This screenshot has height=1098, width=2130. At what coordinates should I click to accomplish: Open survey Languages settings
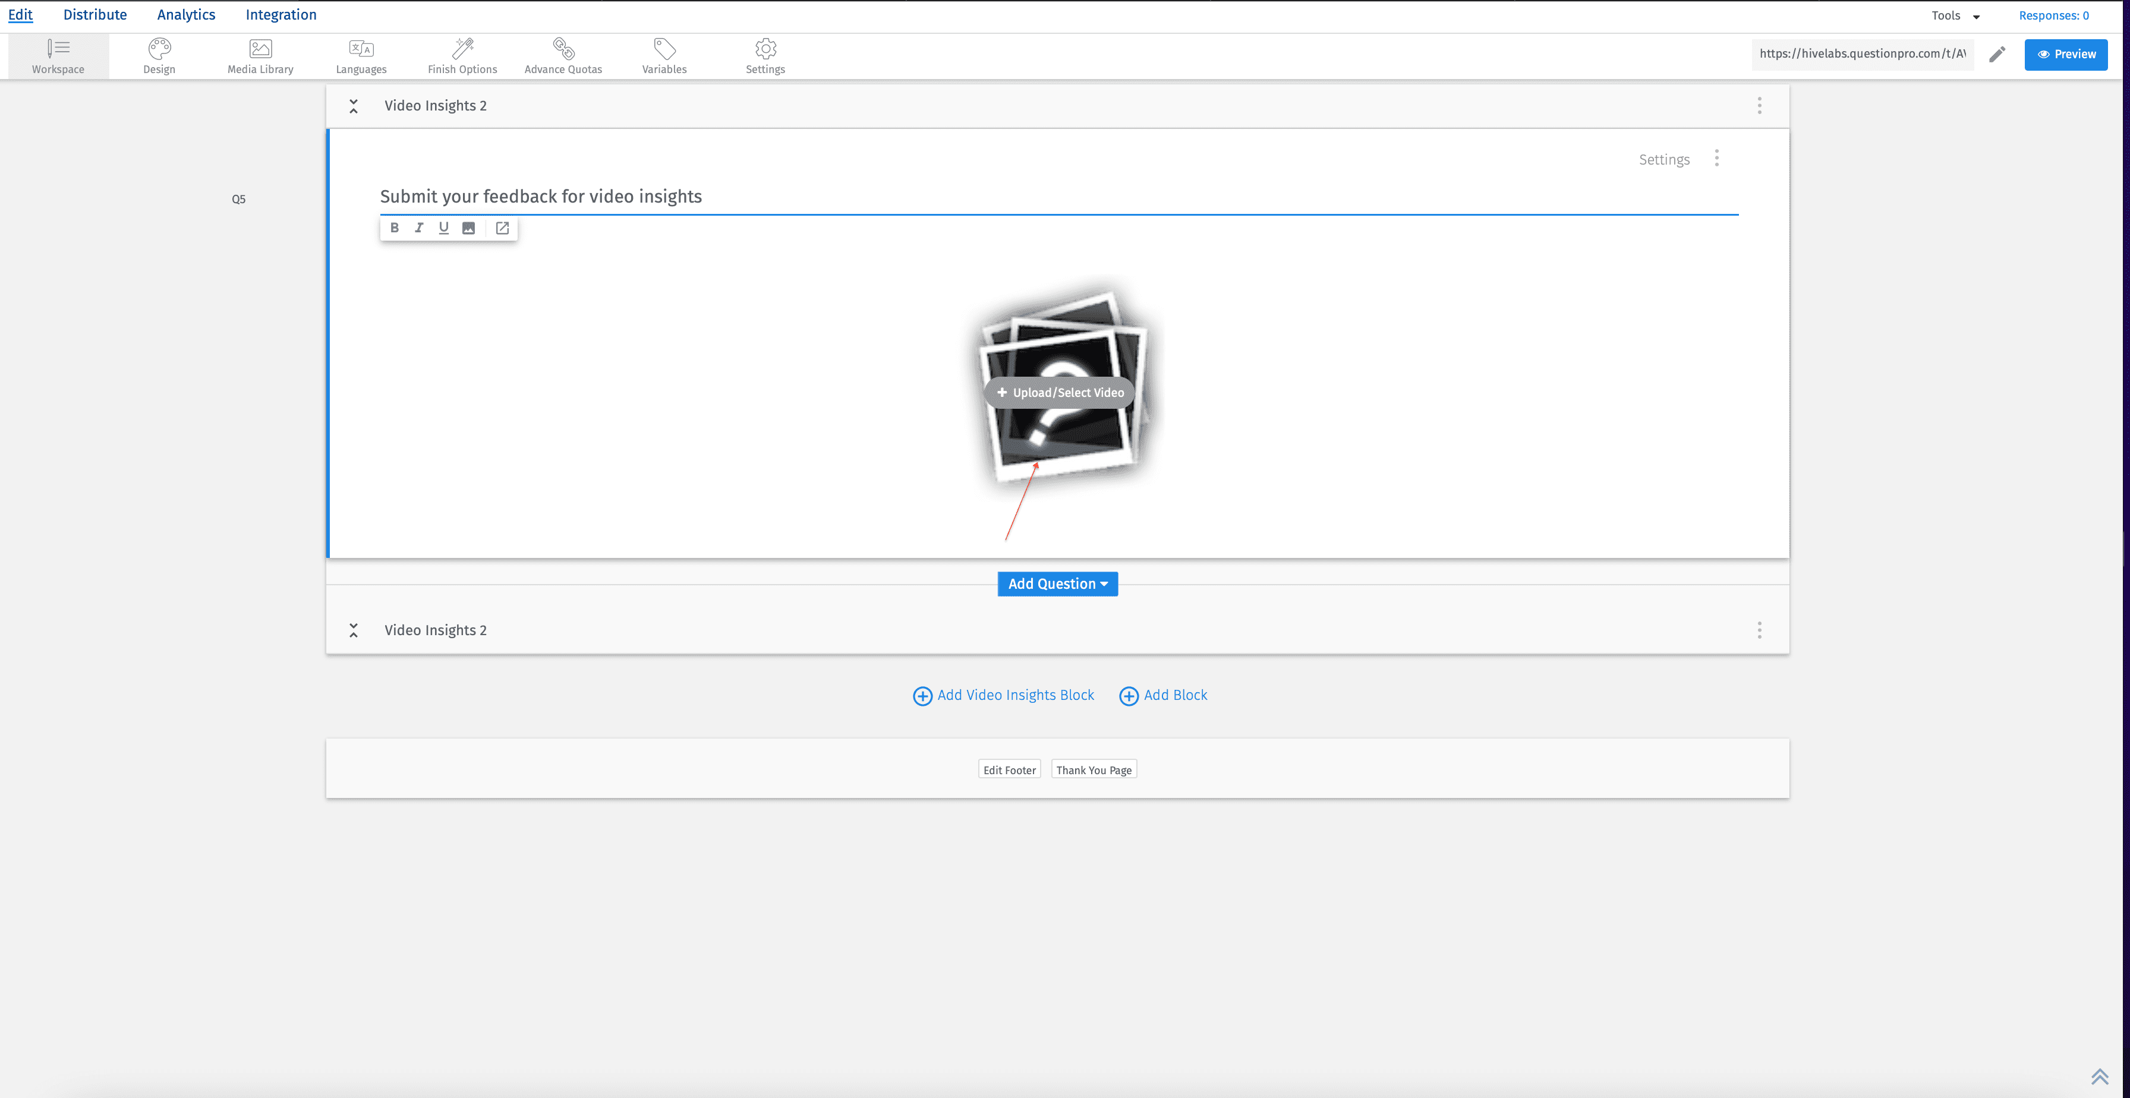click(361, 53)
